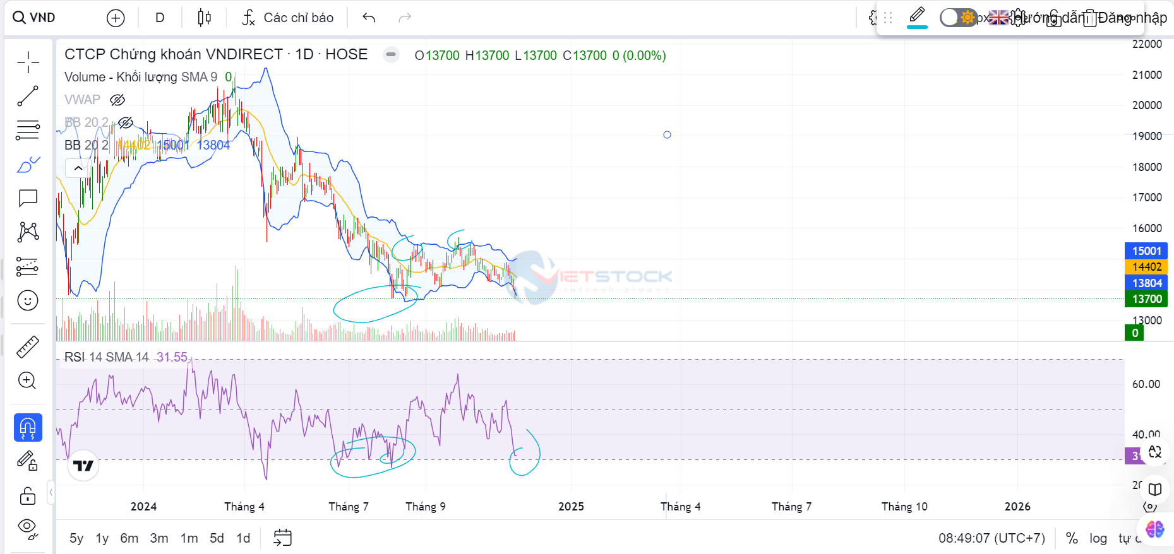This screenshot has height=554, width=1174.
Task: Show the hidden BB 20 2 indicator
Action: (x=126, y=122)
